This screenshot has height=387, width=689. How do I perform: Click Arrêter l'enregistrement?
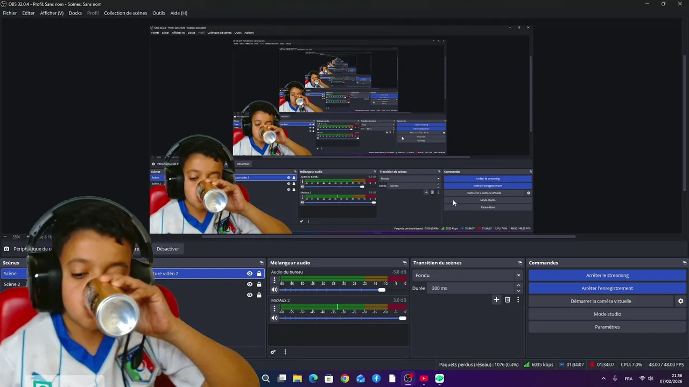point(607,288)
